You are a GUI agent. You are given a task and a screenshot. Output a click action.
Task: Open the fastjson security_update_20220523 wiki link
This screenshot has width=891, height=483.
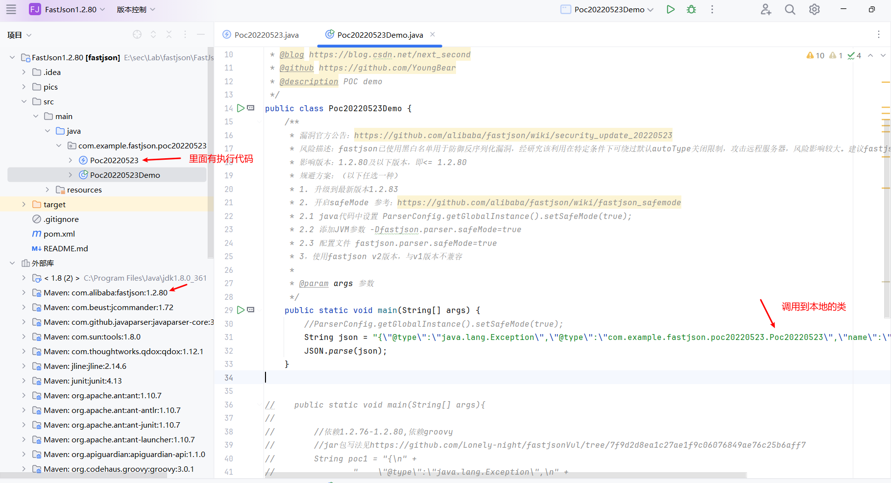coord(513,135)
